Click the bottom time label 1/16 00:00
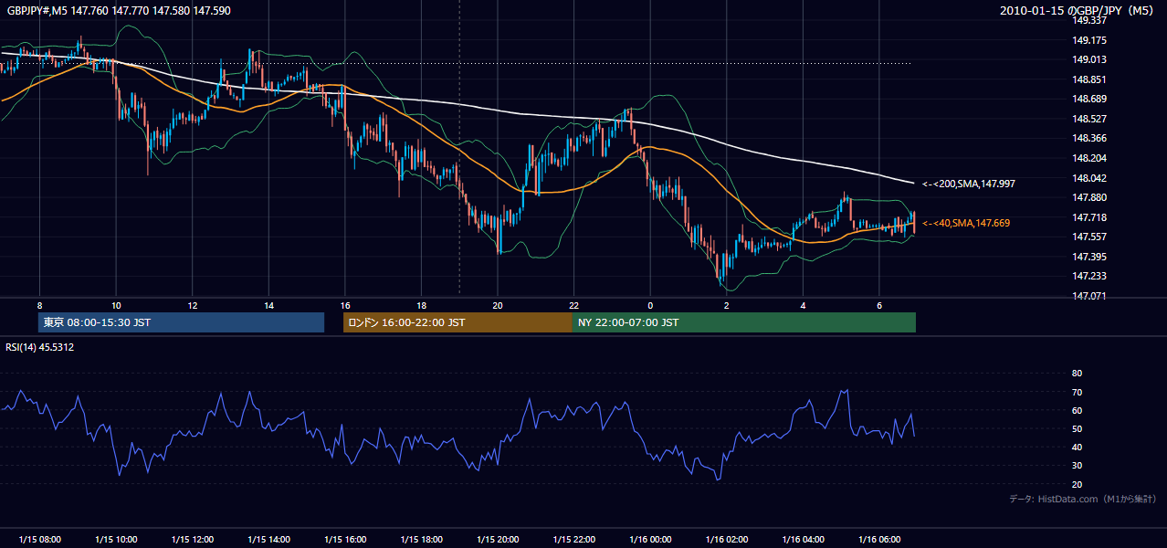This screenshot has width=1167, height=548. 650,540
